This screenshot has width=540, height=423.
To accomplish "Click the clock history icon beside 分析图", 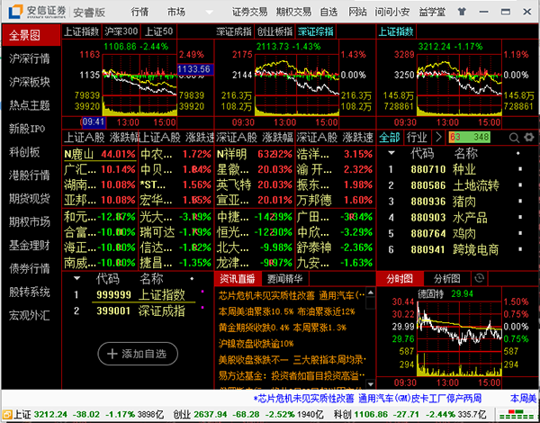I will coord(479,278).
